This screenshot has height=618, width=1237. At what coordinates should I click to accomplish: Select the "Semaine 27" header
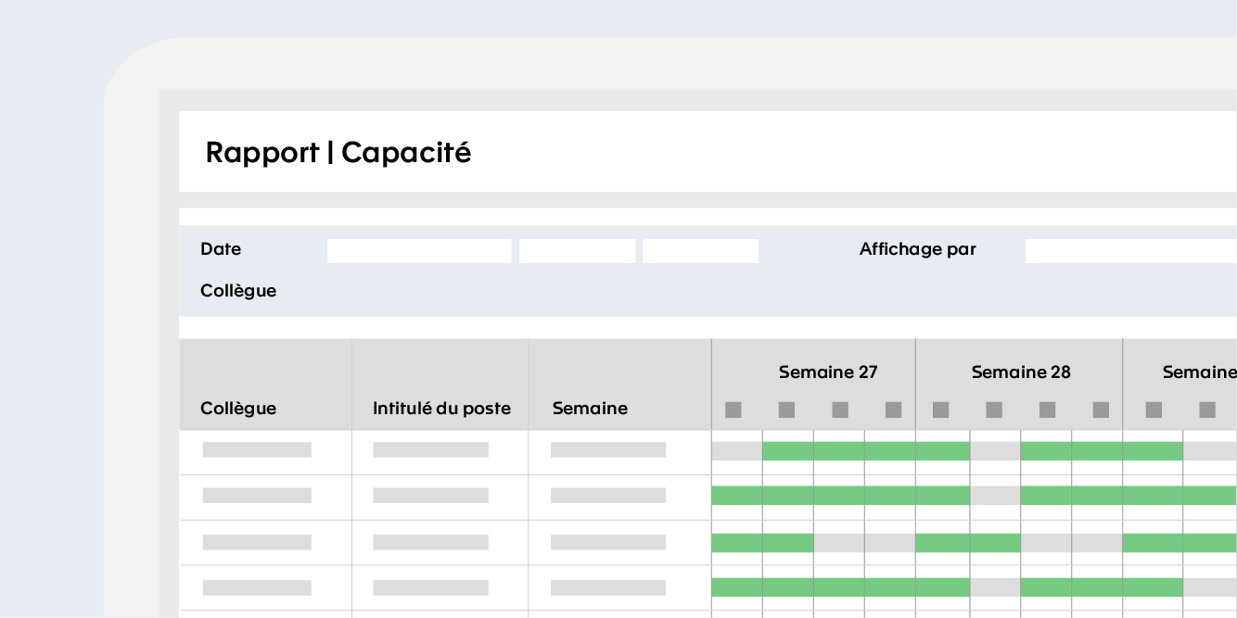click(828, 372)
